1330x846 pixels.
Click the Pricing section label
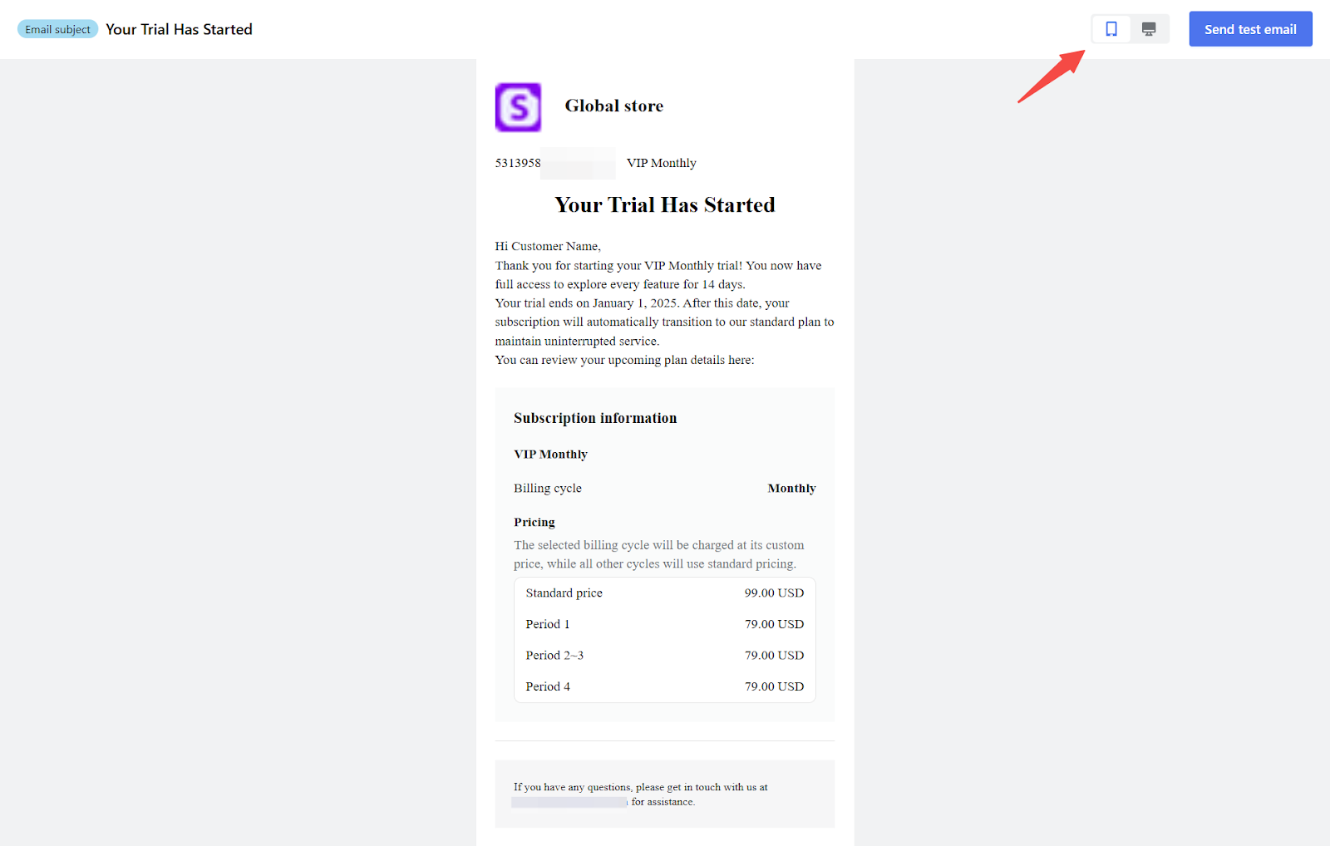pos(534,522)
